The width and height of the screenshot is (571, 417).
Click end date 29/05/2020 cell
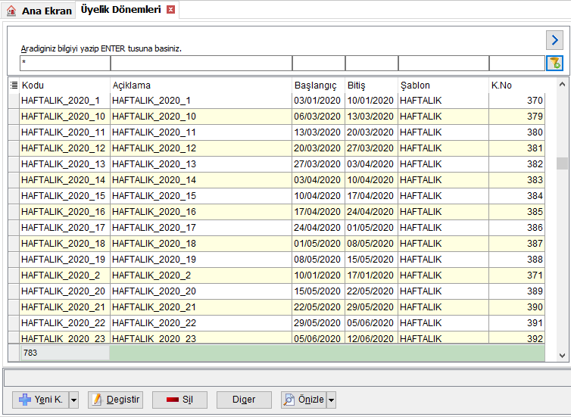(x=371, y=307)
